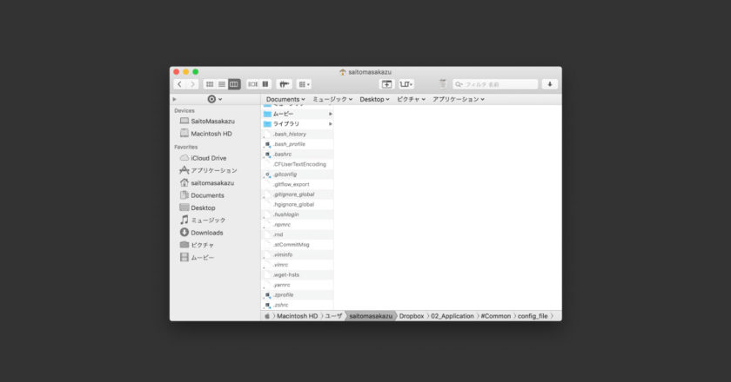Click the download arrow toolbar button

tap(550, 84)
